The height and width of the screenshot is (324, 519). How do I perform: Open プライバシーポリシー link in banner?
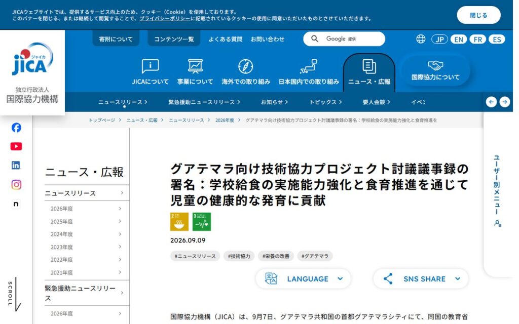[165, 19]
